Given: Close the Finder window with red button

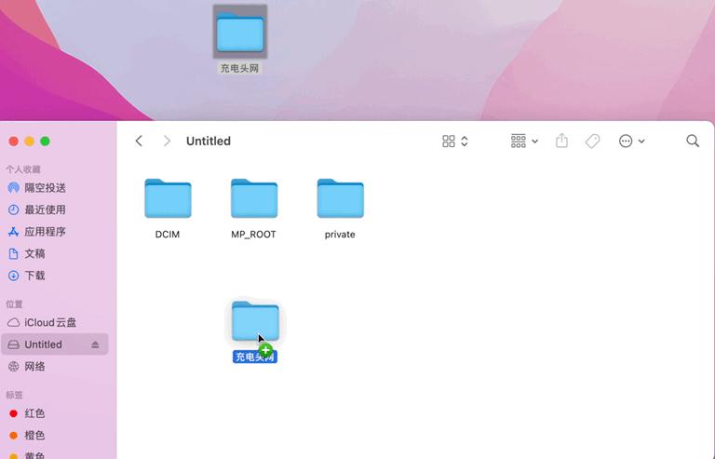Looking at the screenshot, I should point(14,142).
